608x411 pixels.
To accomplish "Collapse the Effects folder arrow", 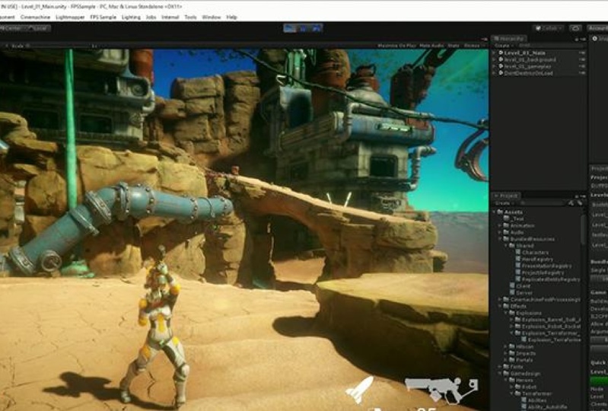I will (500, 306).
